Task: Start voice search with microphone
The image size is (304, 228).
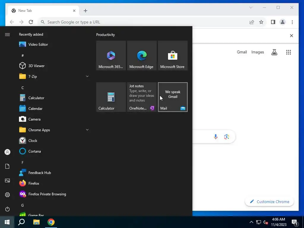Action: [x=216, y=137]
